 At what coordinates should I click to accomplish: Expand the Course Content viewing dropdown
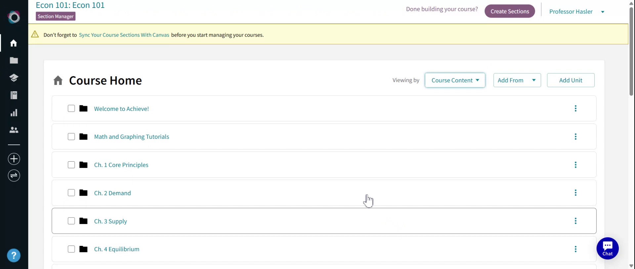[x=455, y=80]
